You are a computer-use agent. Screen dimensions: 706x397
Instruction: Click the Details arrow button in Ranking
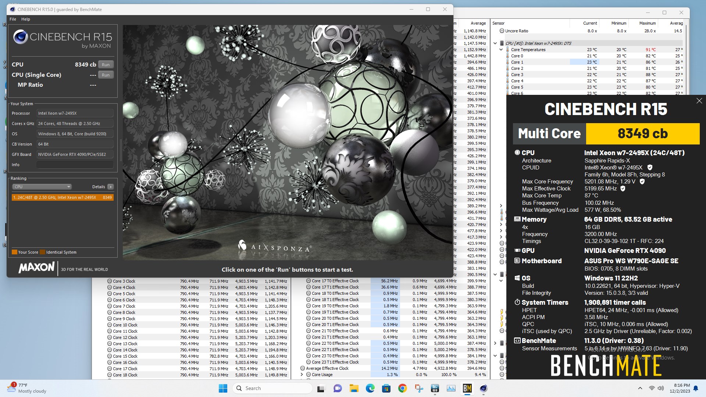click(x=111, y=187)
